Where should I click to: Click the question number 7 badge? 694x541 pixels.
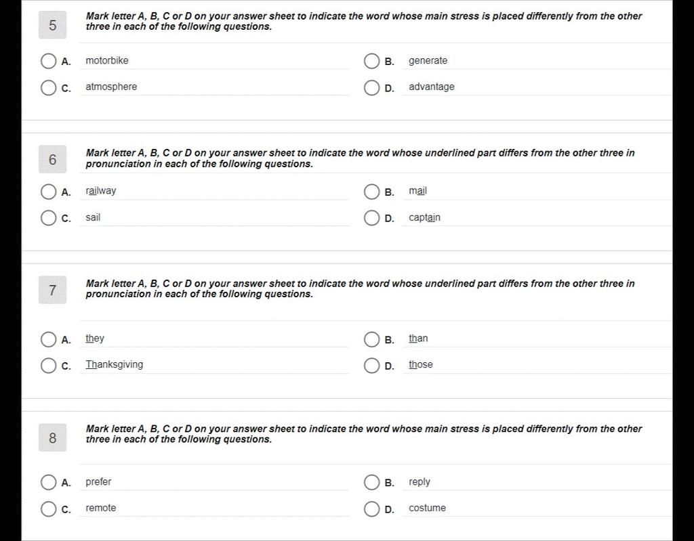[53, 290]
